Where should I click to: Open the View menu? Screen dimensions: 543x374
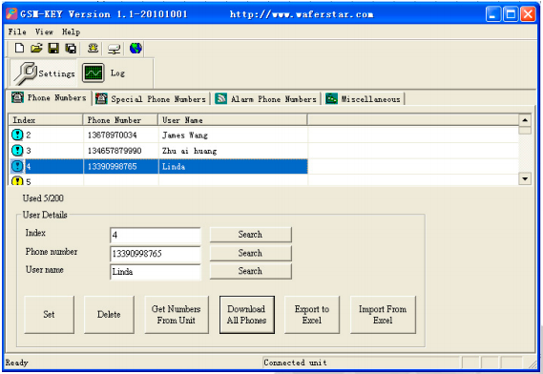point(44,31)
